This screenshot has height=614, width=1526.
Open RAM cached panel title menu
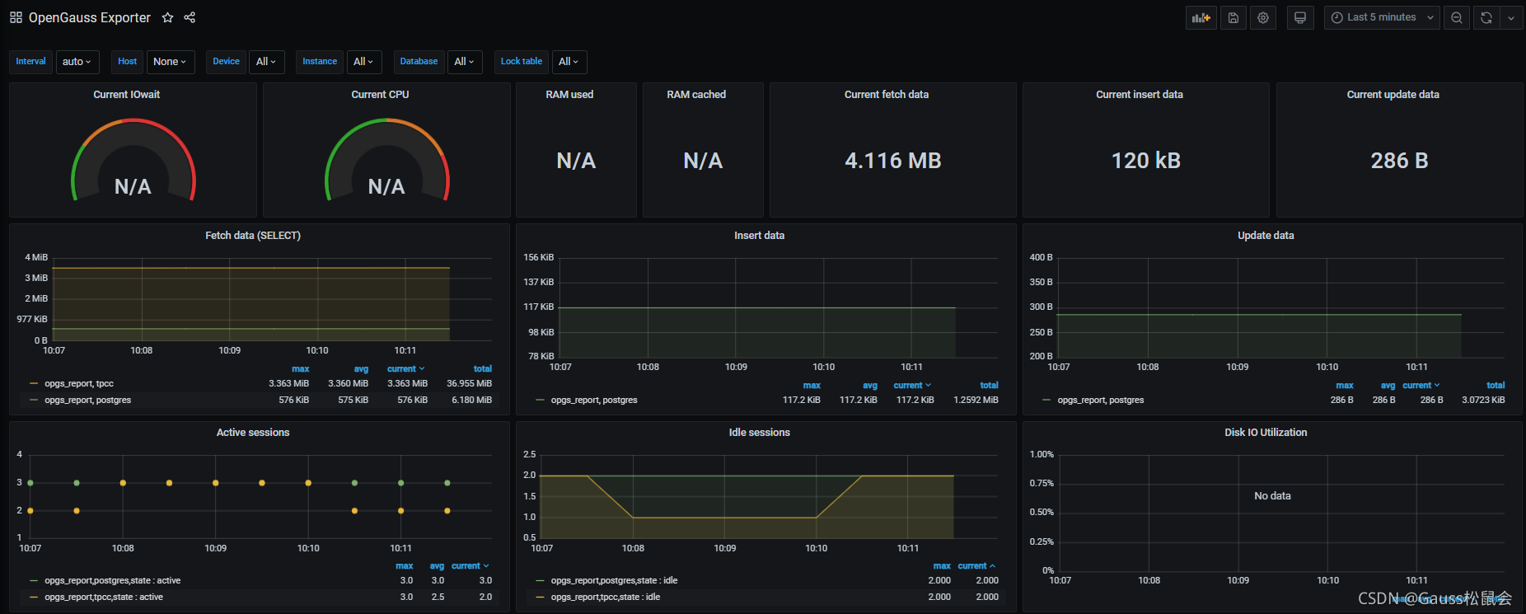click(x=696, y=95)
